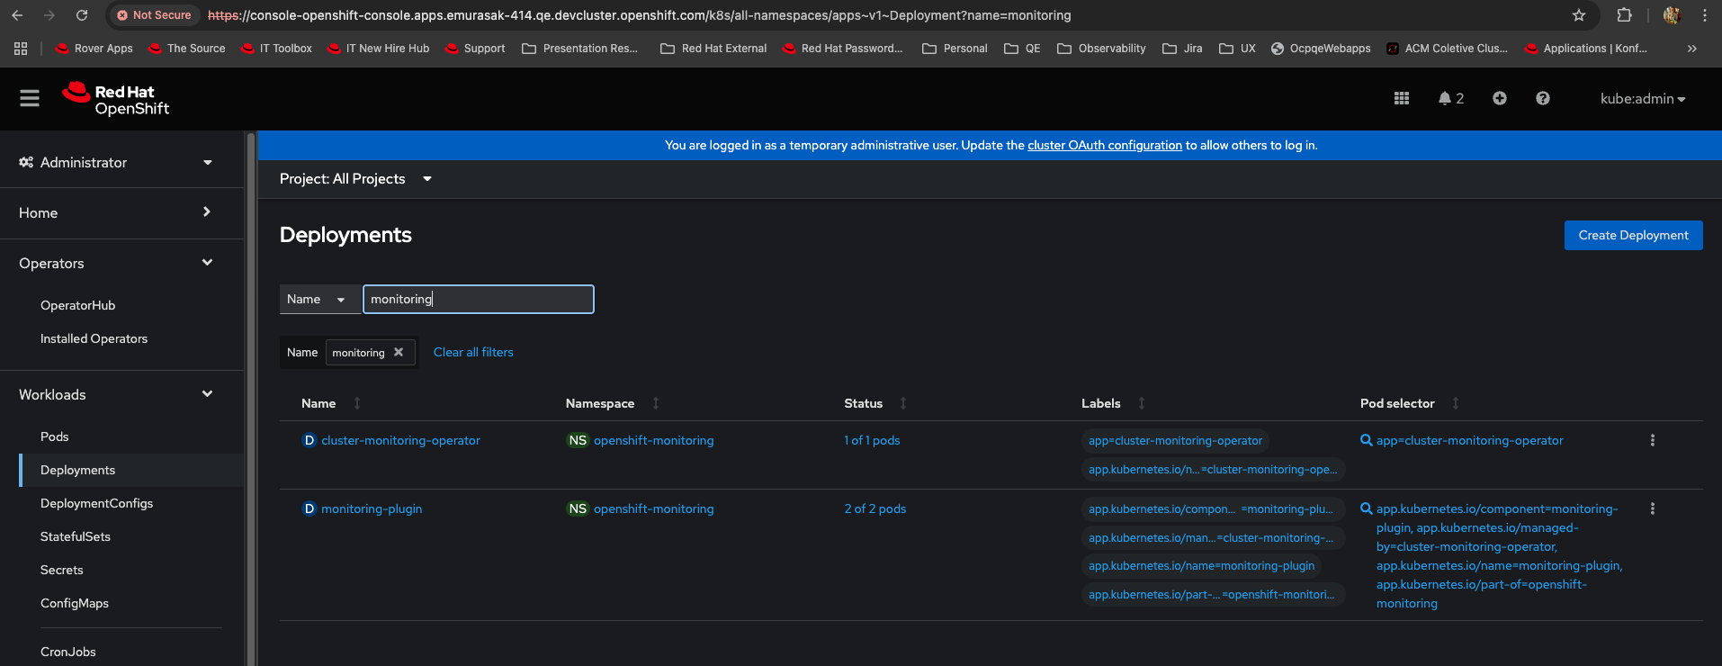Bookmark this page with star icon
This screenshot has width=1722, height=666.
(x=1578, y=15)
